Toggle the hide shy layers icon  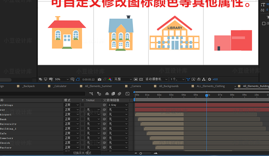[107, 94]
